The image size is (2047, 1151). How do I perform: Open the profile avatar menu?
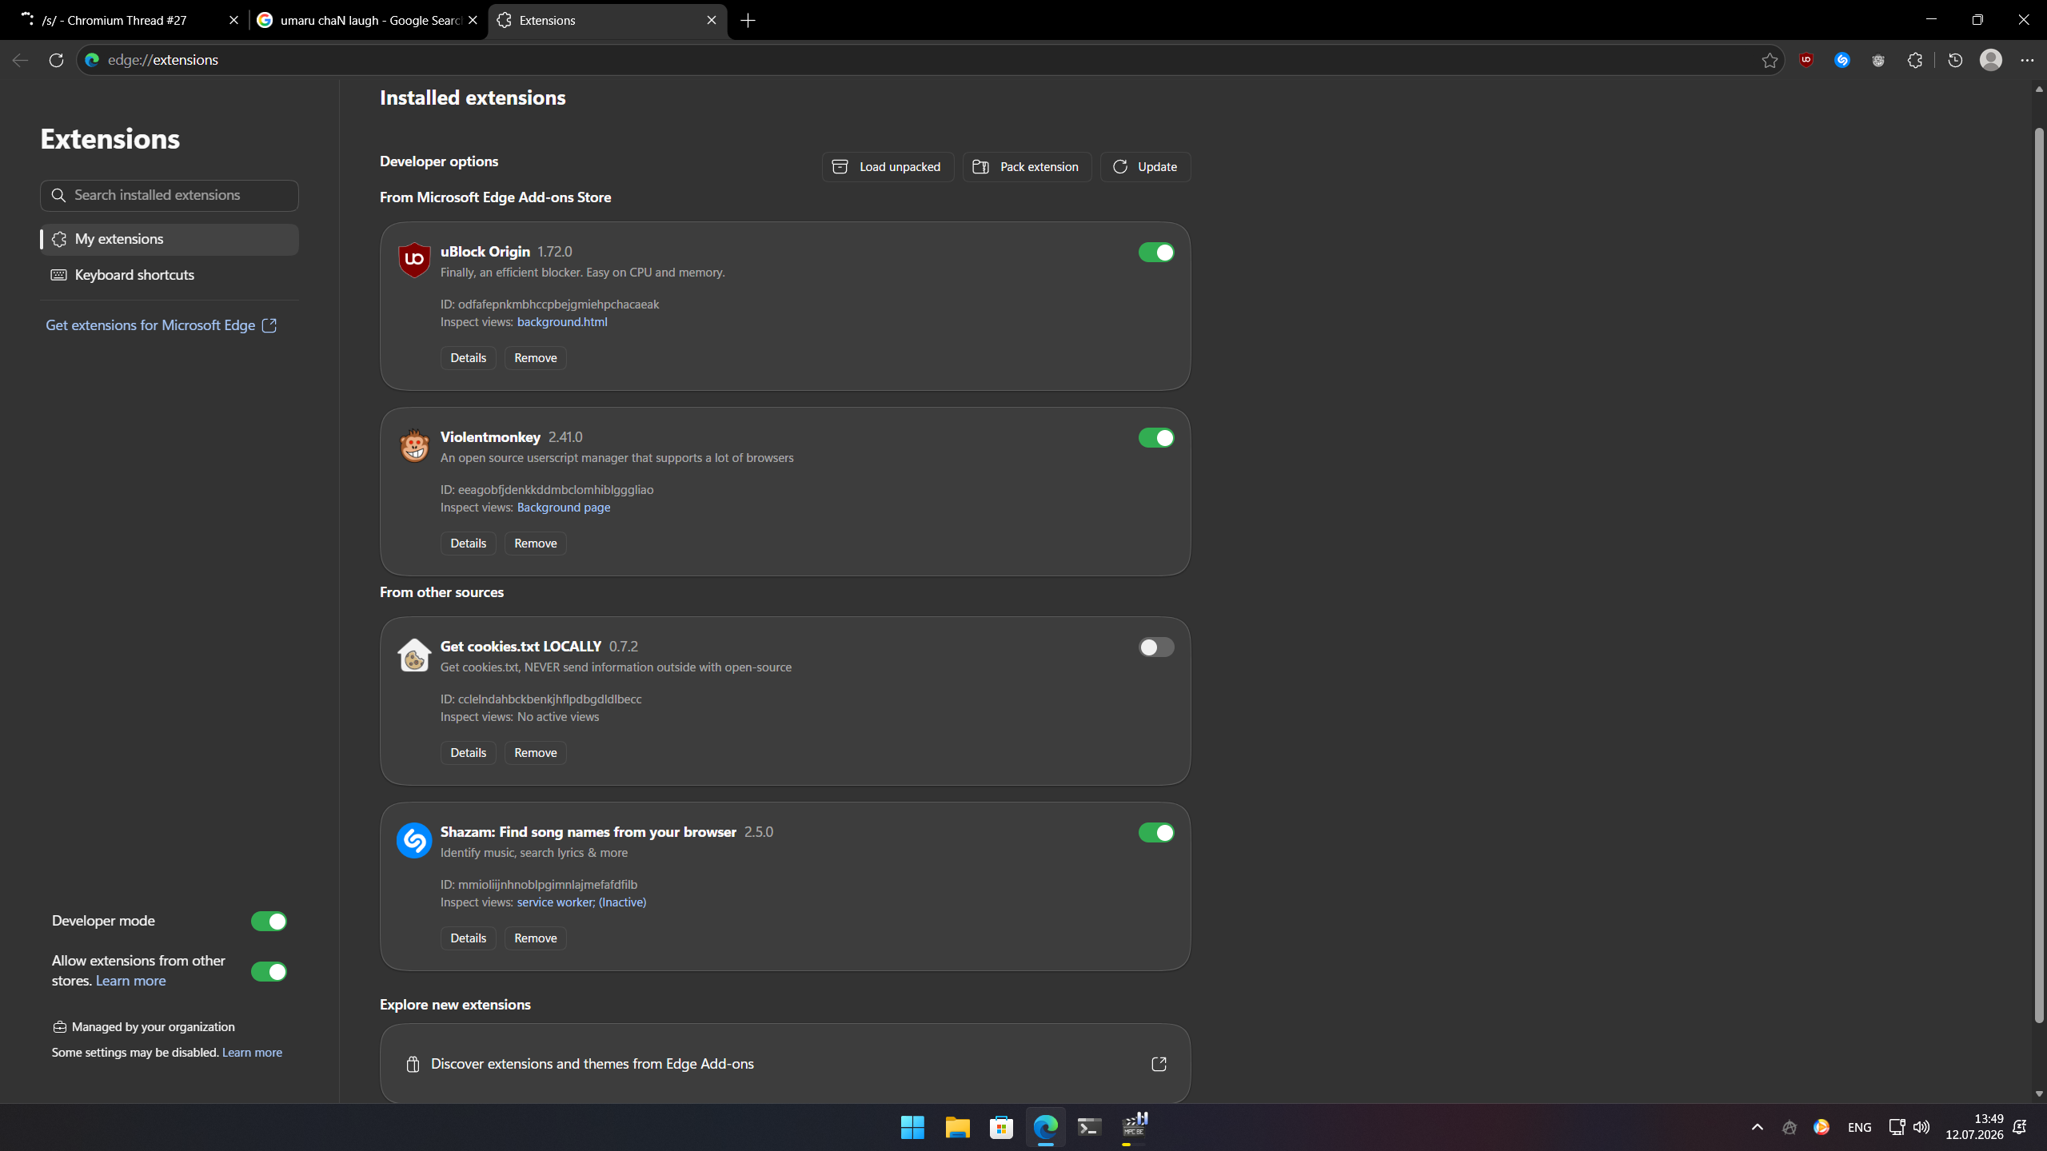point(1991,60)
